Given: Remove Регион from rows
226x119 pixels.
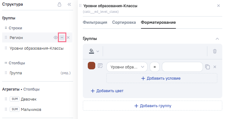Looking at the screenshot, I should (68, 37).
